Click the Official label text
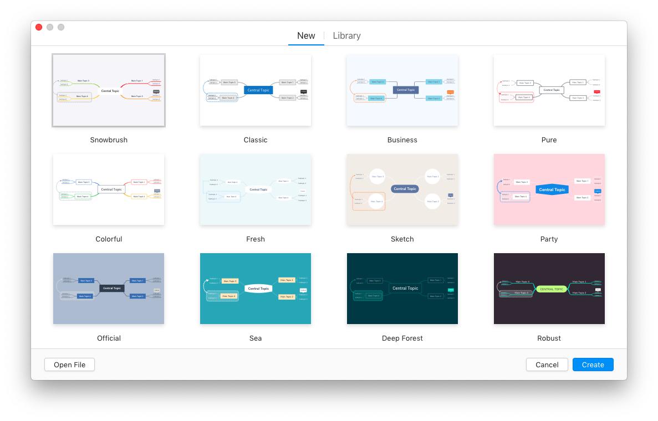658x421 pixels. 109,338
